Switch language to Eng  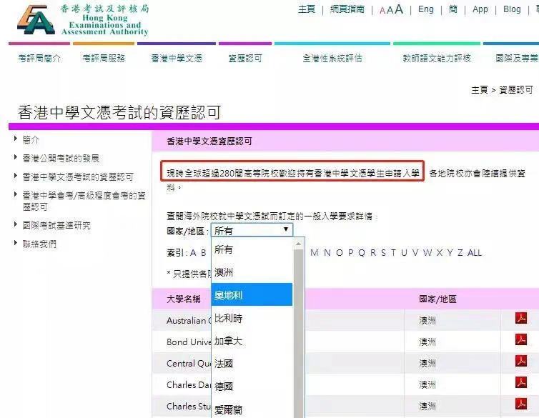click(x=426, y=9)
